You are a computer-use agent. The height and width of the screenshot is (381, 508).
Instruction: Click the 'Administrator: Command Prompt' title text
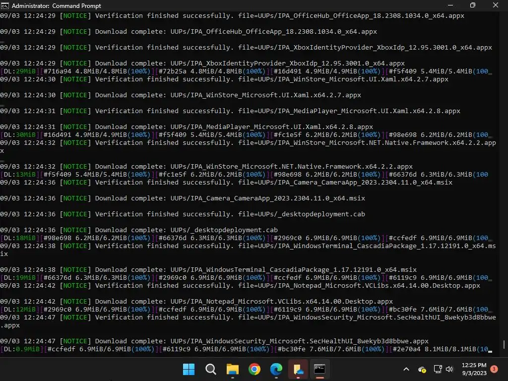57,6
